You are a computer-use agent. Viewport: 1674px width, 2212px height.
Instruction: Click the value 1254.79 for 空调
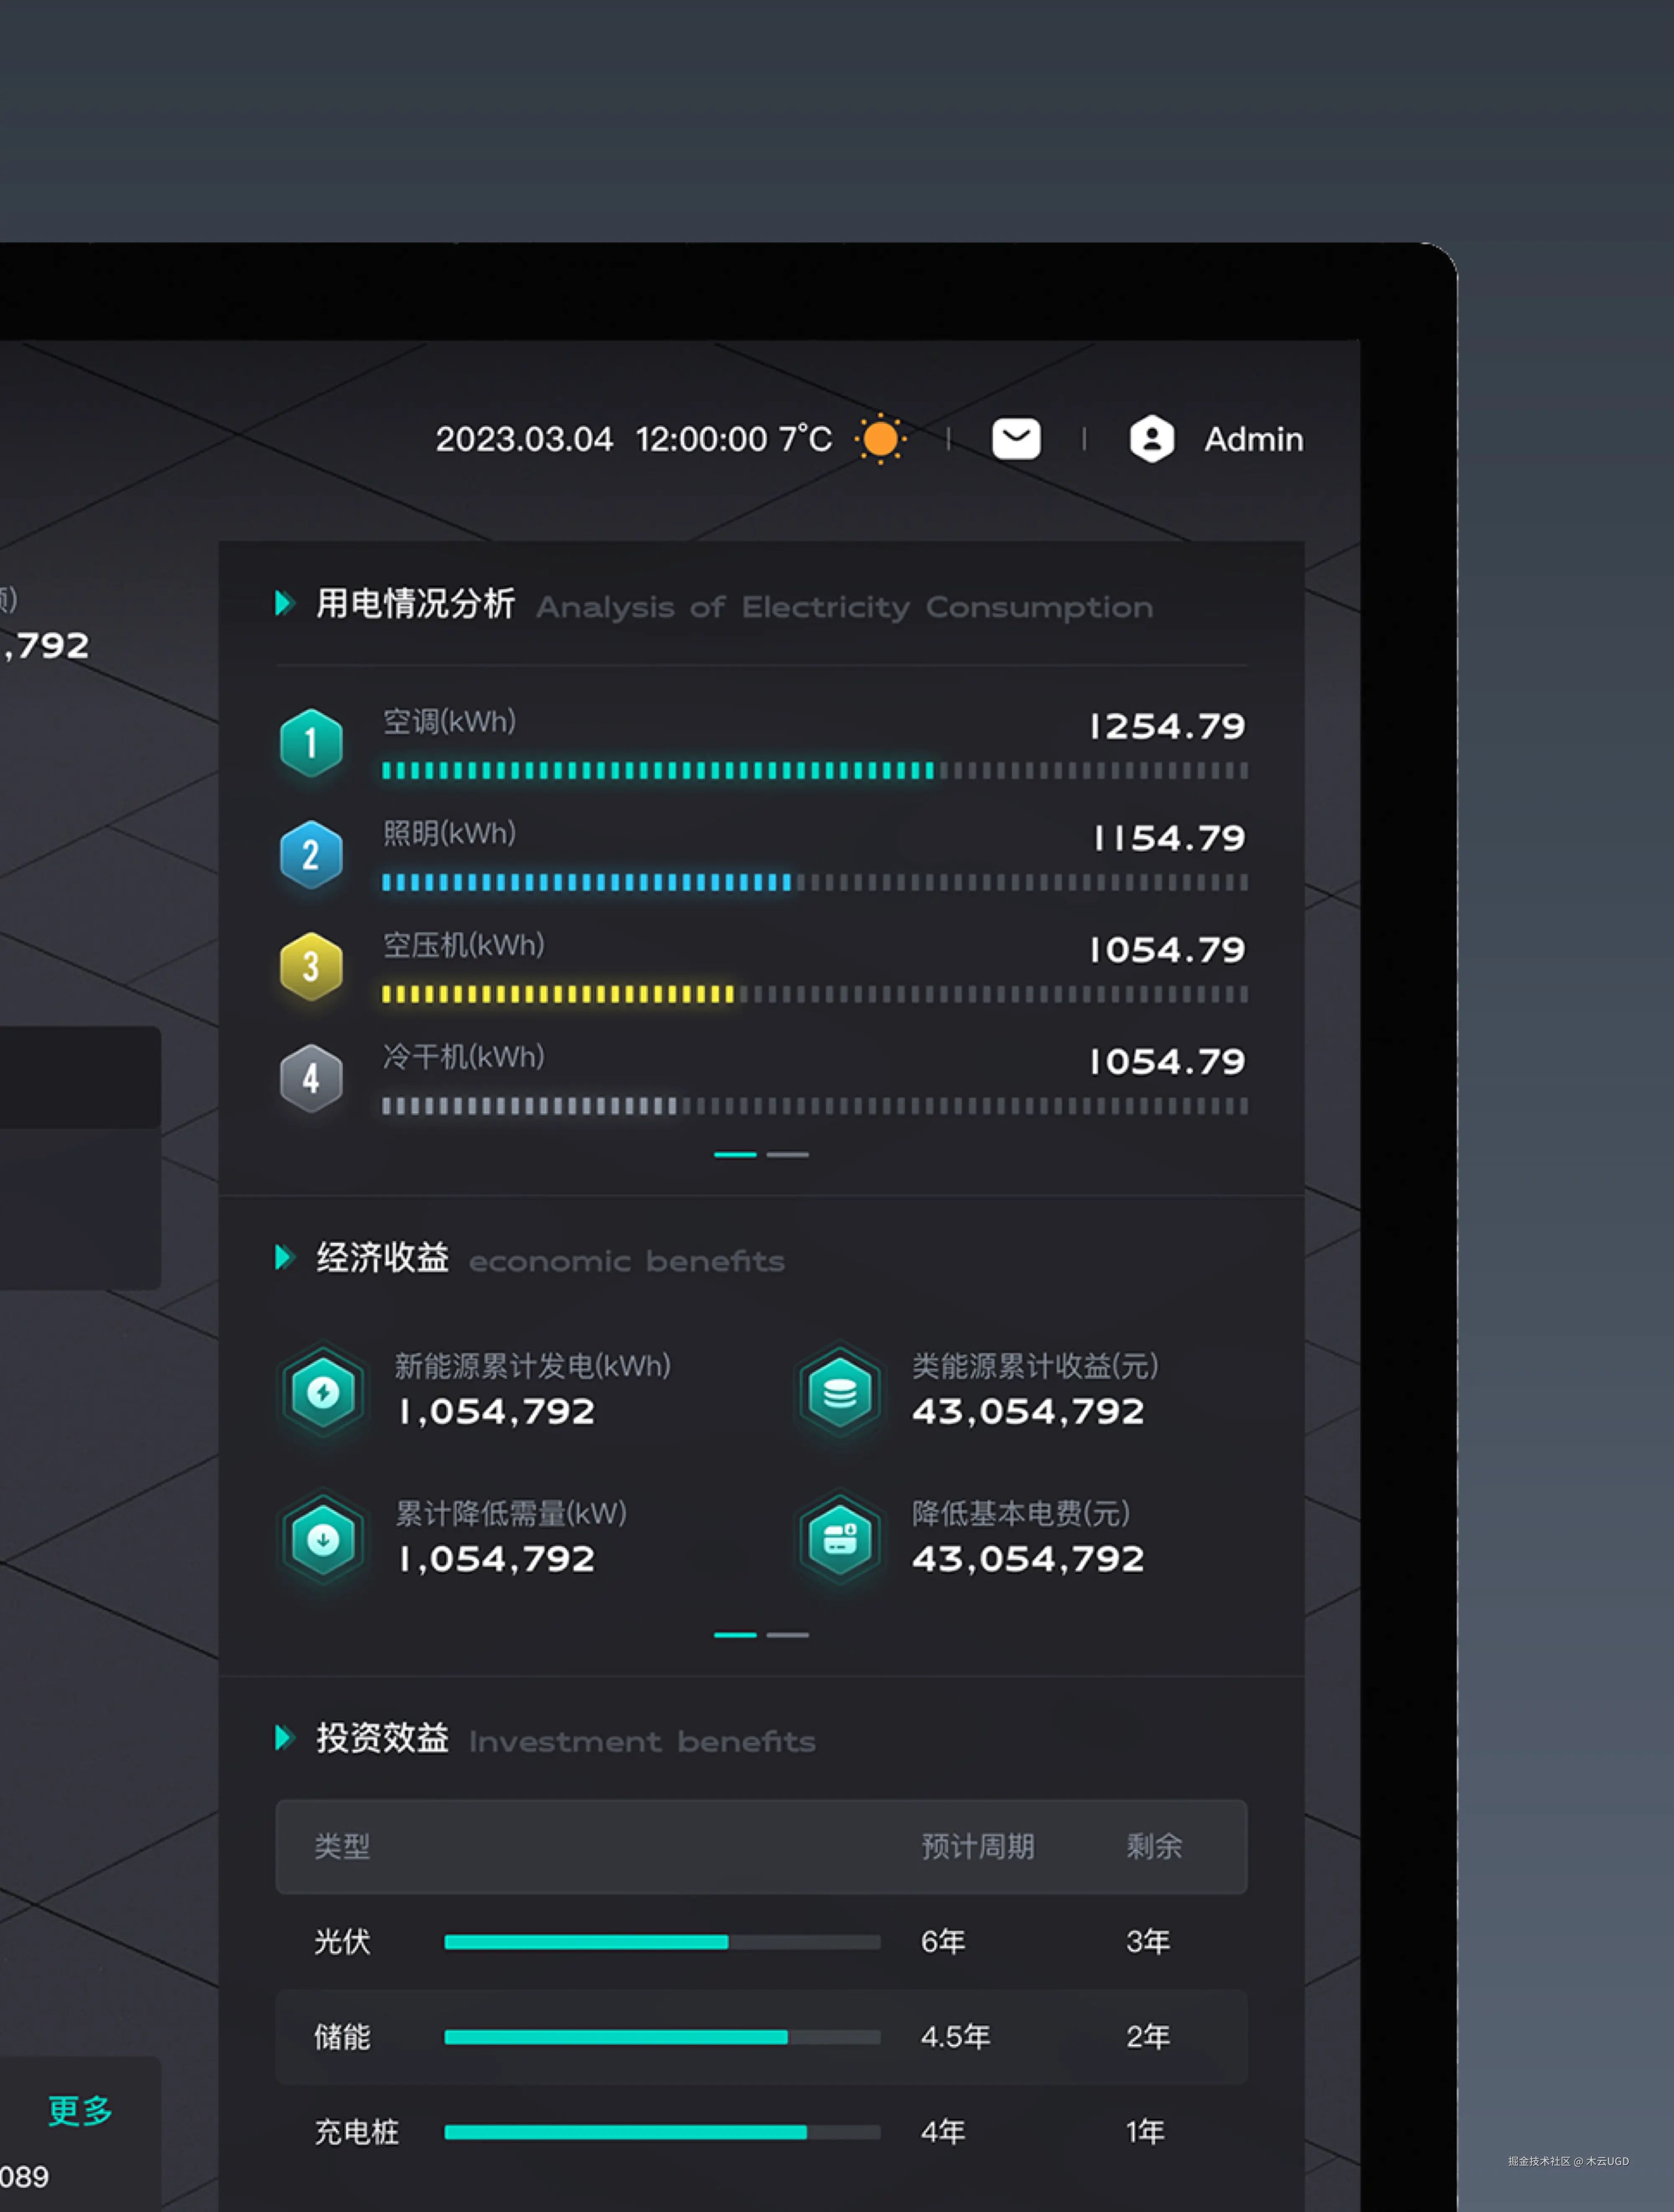1168,726
